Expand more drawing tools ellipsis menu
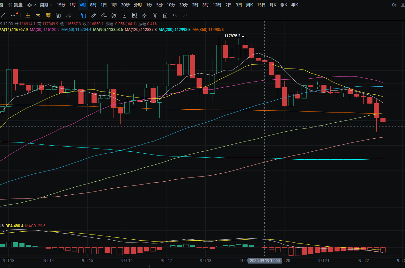405x268 pixels. coord(13,15)
